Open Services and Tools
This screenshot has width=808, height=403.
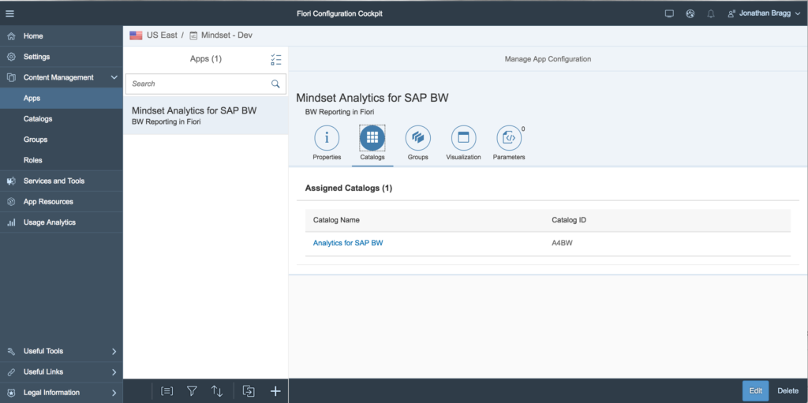[62, 181]
